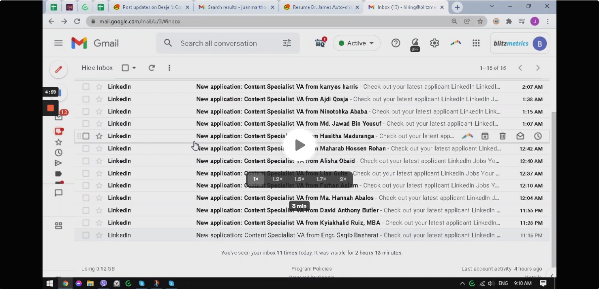
Task: Archive the Hasitha Maduranga email
Action: pyautogui.click(x=485, y=136)
